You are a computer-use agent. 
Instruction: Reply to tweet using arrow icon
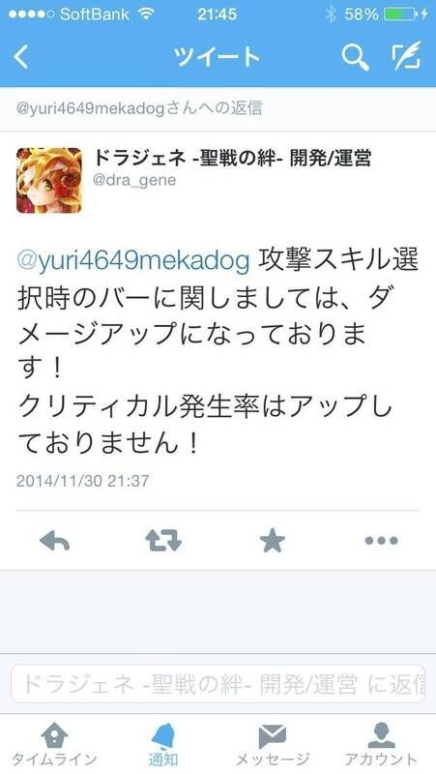55,541
